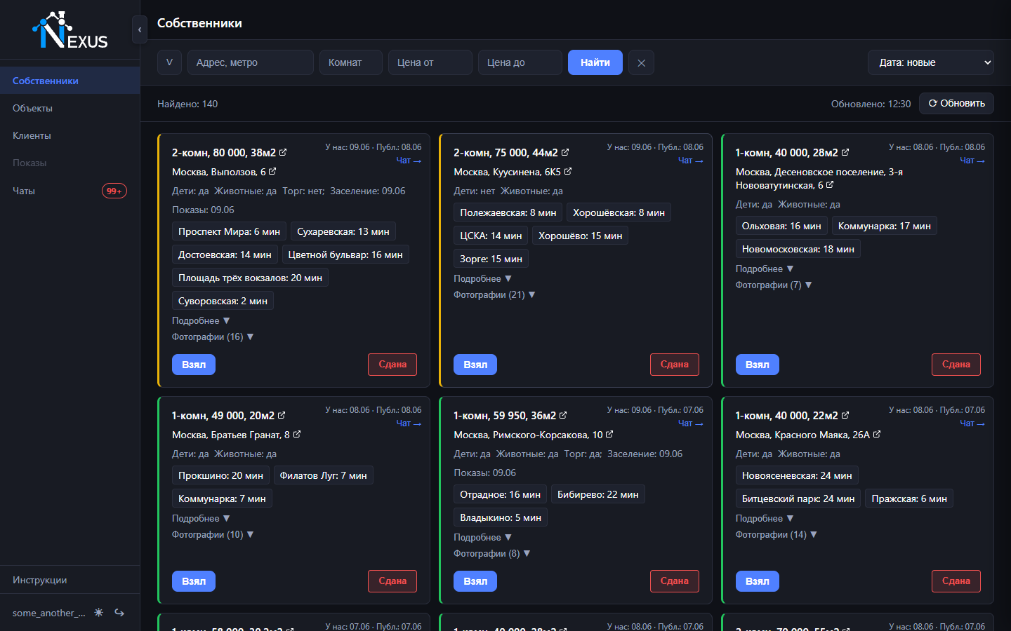Expand the V filter toggle
This screenshot has height=631, width=1011.
169,62
